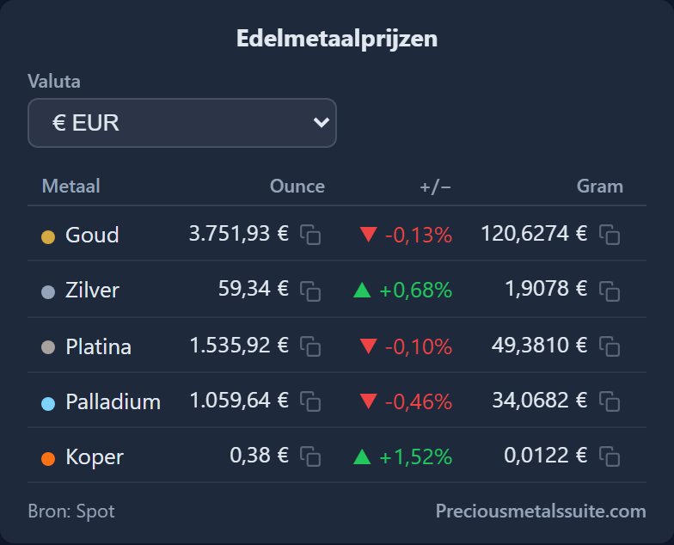Copy the Palladium gram price
This screenshot has height=545, width=674.
point(610,401)
